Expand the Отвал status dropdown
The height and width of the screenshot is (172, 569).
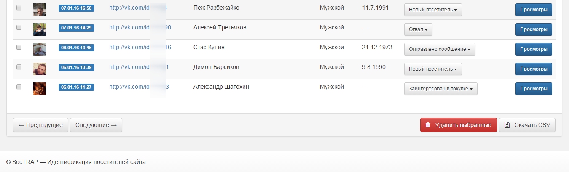(x=418, y=29)
